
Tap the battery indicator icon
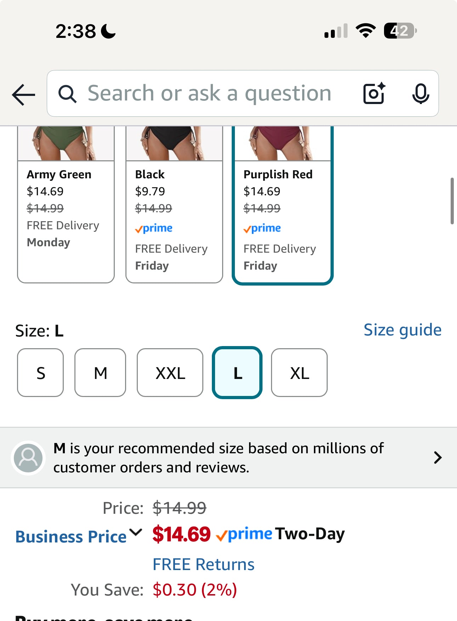click(400, 31)
